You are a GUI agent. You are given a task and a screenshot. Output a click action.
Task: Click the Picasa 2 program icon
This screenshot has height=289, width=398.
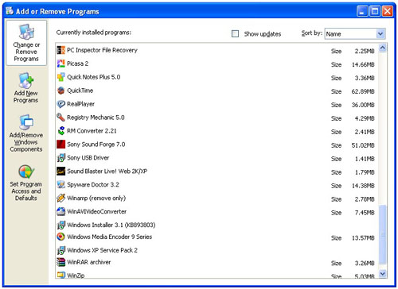pos(60,64)
